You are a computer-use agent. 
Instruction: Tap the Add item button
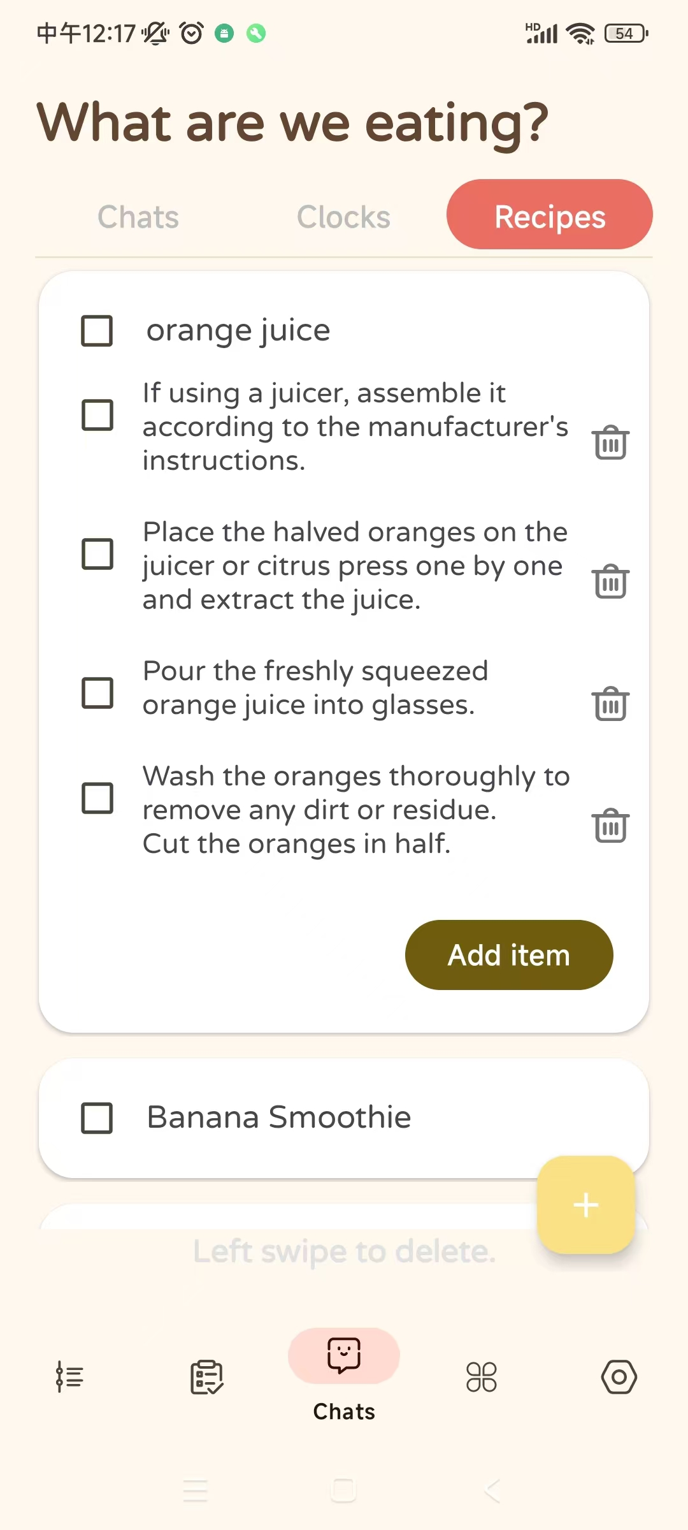coord(509,955)
